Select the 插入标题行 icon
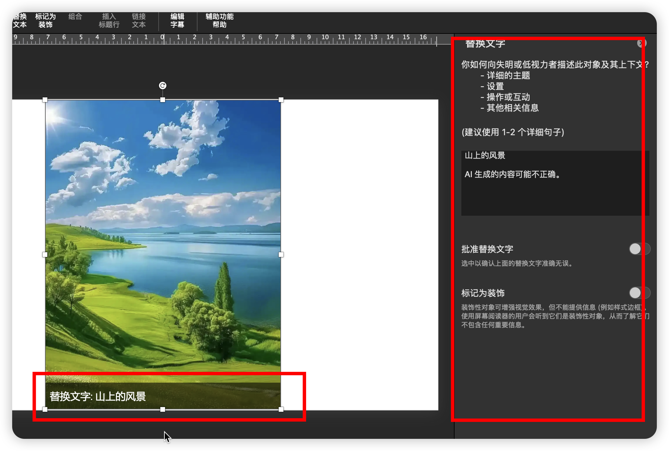 [109, 21]
